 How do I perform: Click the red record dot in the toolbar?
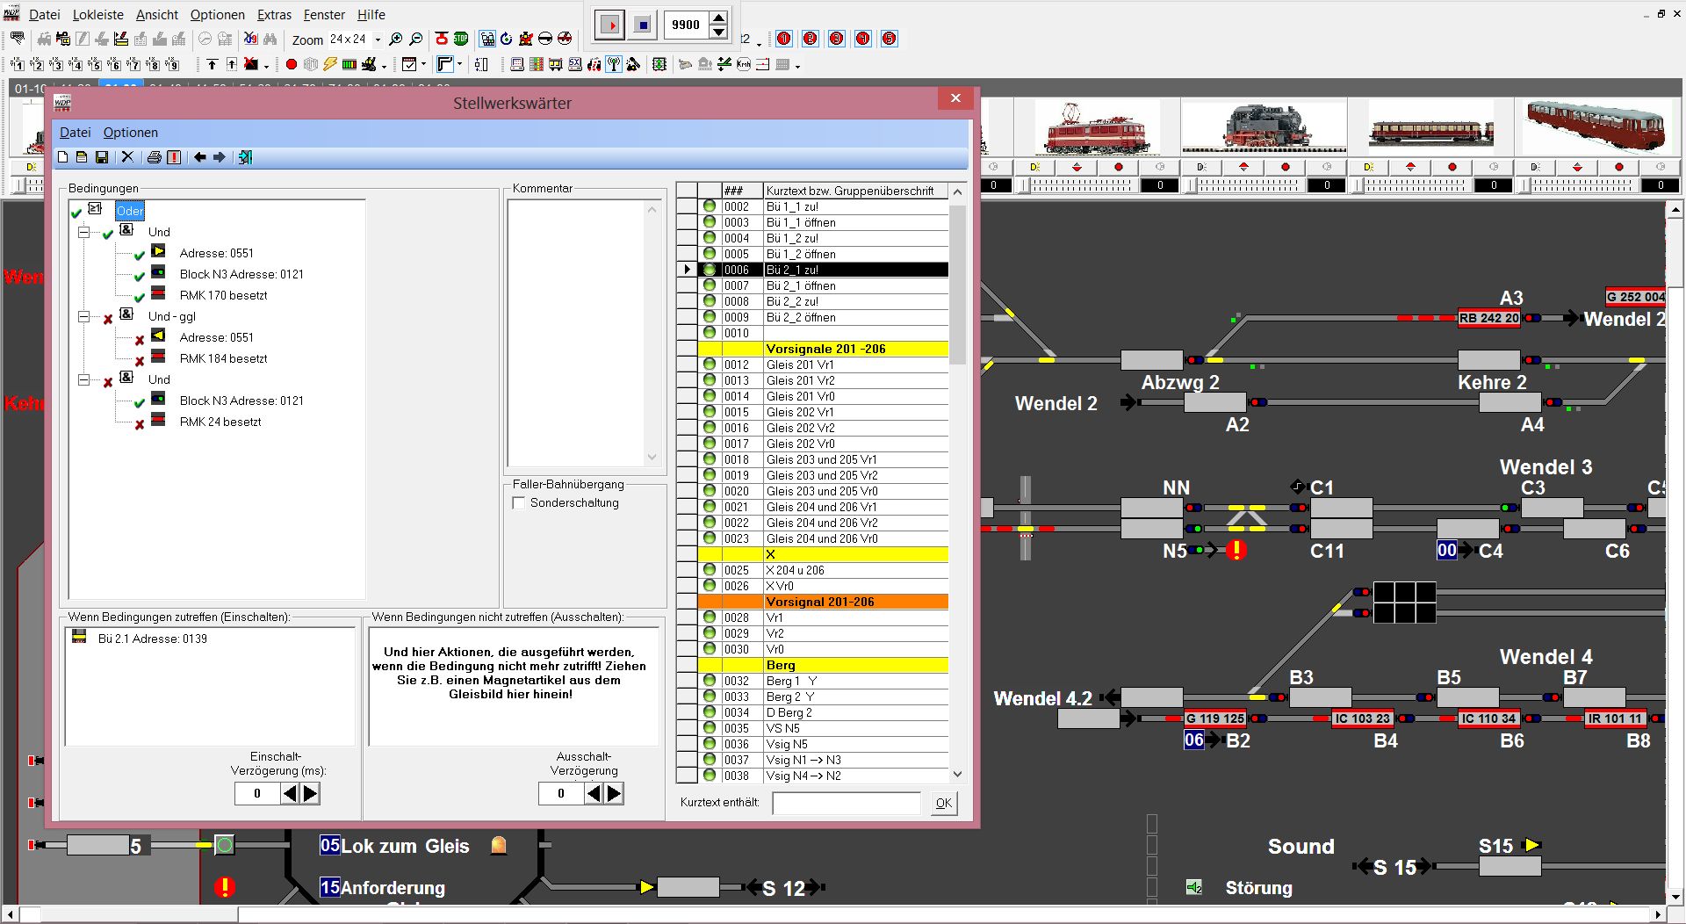click(x=292, y=64)
